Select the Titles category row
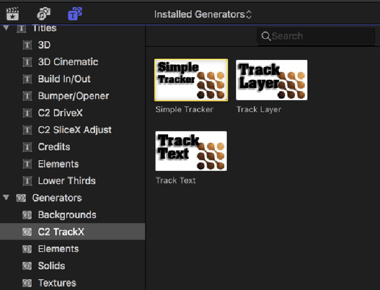The height and width of the screenshot is (290, 380). [x=73, y=28]
